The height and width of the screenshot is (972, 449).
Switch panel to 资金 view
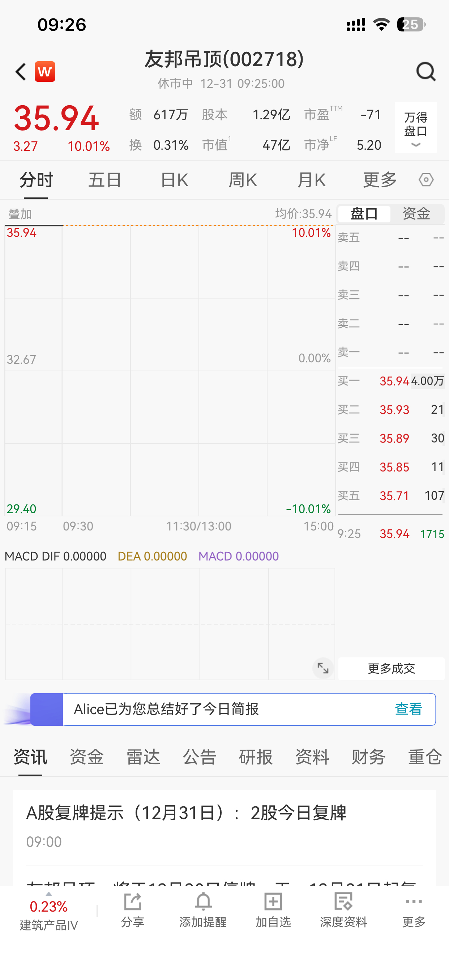pos(416,214)
